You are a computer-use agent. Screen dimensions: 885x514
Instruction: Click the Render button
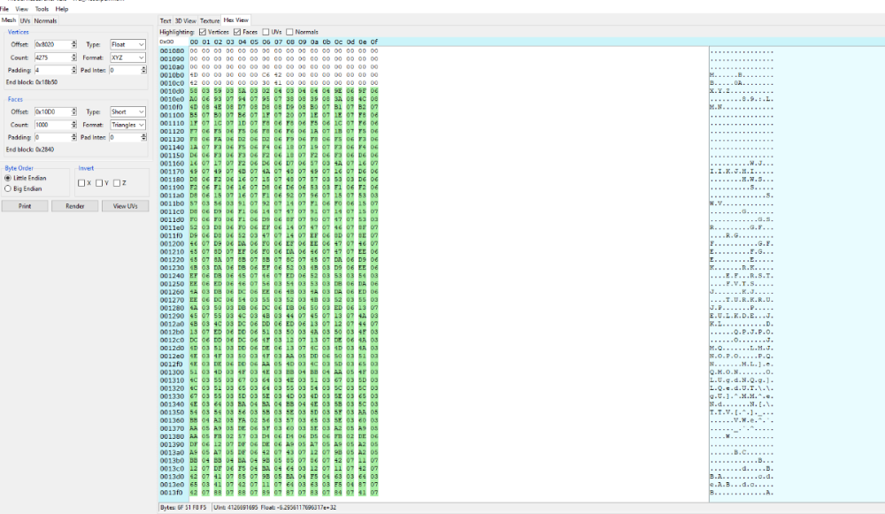(x=73, y=206)
